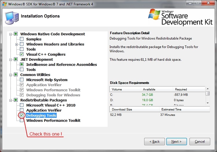Uncheck Visual C++ Compilers
The image size is (217, 152).
[22, 54]
